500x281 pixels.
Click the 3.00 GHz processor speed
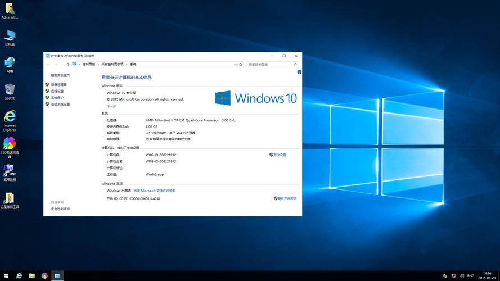(x=229, y=120)
